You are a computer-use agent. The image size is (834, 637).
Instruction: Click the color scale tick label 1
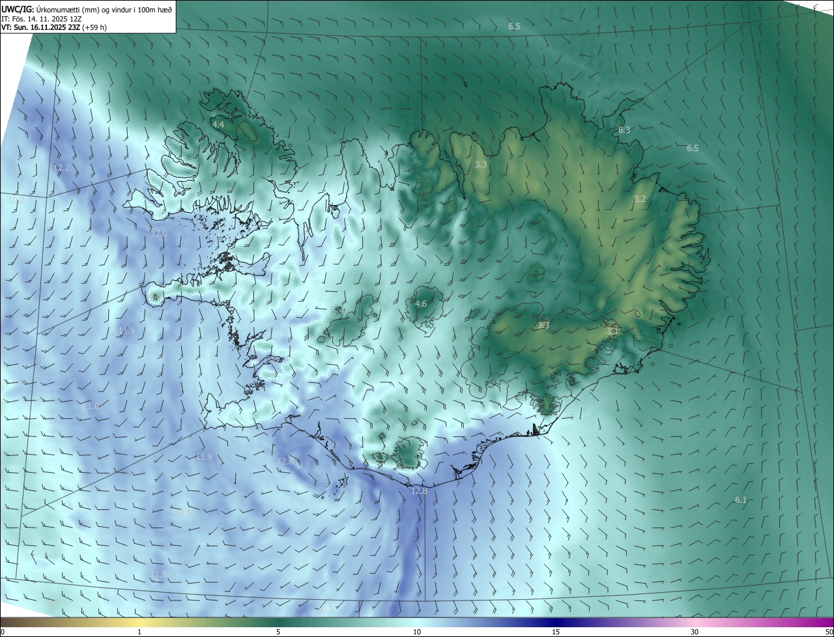pos(139,632)
